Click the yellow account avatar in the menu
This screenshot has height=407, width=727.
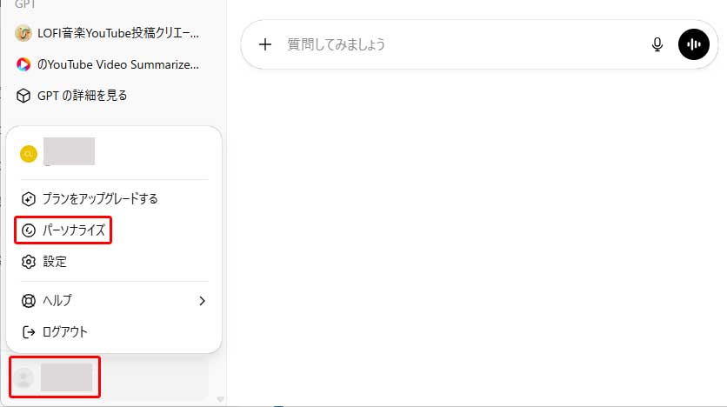(29, 154)
